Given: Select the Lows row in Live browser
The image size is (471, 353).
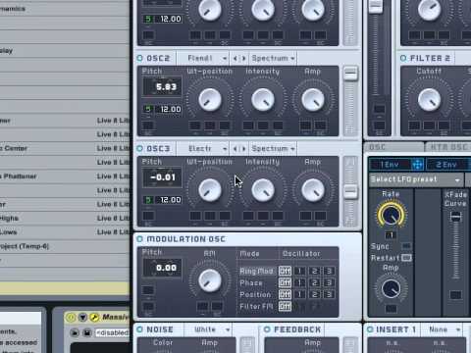Looking at the screenshot, I should click(x=65, y=232).
